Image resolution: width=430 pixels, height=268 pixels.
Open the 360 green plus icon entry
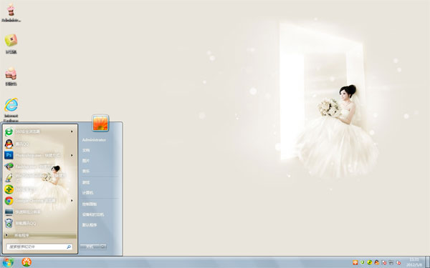[39, 189]
